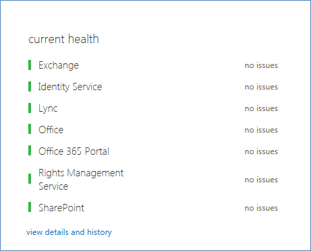
Task: Click 'no issues' status for Exchange
Action: pos(261,65)
